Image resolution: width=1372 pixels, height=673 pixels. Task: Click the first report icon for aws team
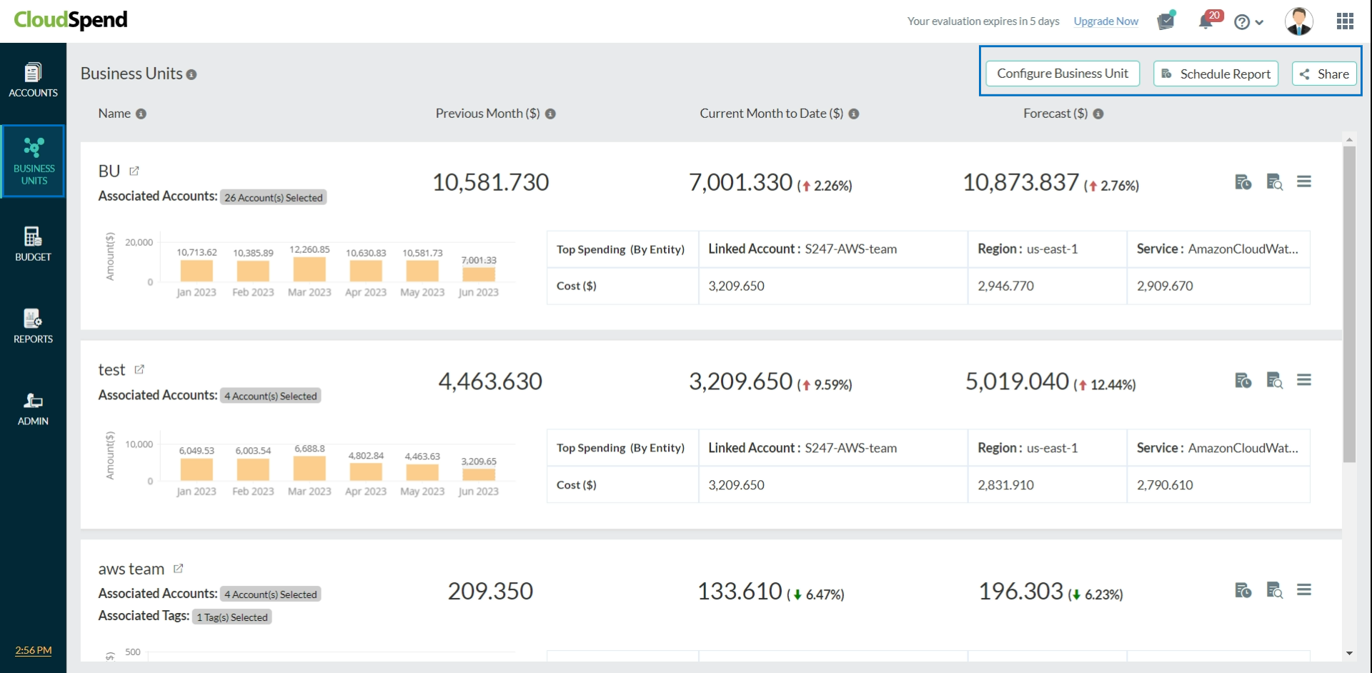pyautogui.click(x=1243, y=591)
